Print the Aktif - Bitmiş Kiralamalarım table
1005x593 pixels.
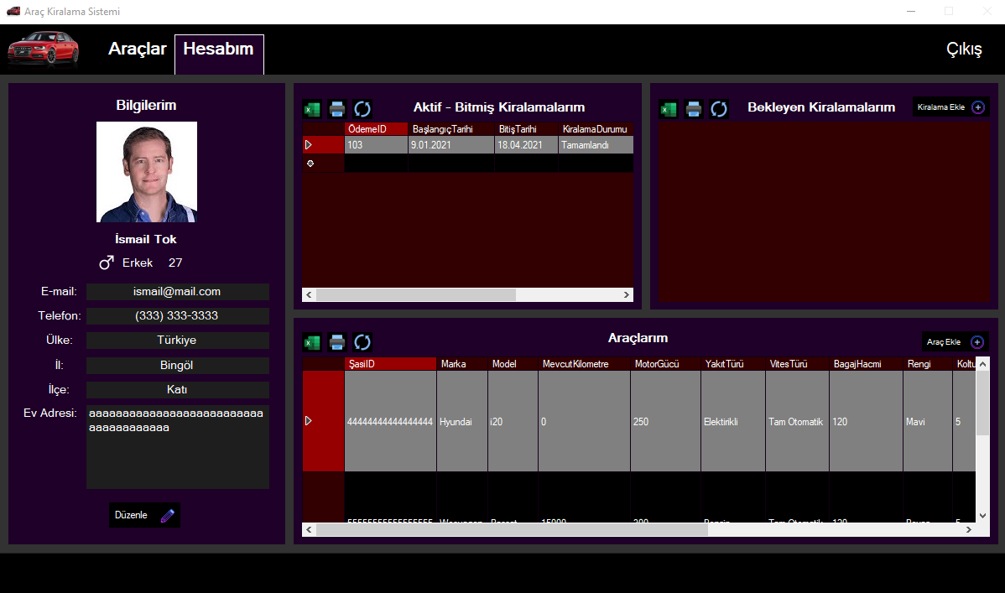(337, 109)
